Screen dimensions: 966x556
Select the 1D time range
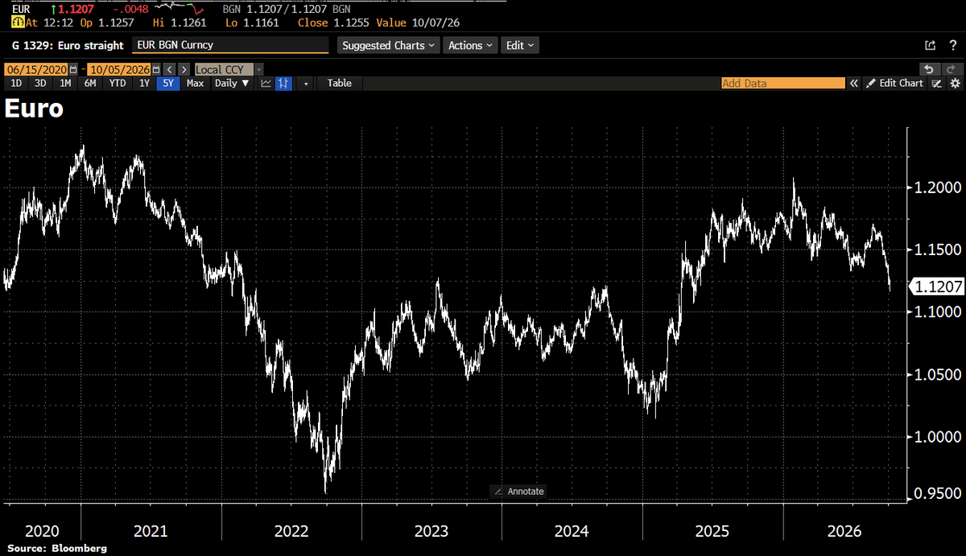click(x=16, y=83)
